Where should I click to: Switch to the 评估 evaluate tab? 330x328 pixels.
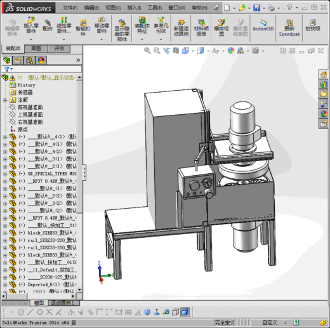click(x=59, y=49)
